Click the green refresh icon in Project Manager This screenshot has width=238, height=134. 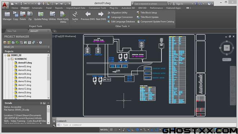tap(17, 42)
